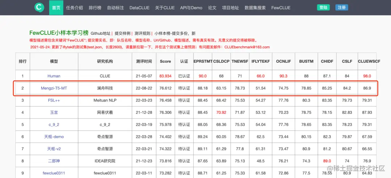
Task: Click the 研究机构 column header
Action: [x=105, y=61]
